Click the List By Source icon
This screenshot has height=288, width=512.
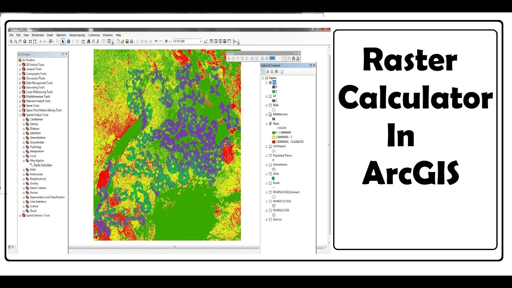coord(268,72)
